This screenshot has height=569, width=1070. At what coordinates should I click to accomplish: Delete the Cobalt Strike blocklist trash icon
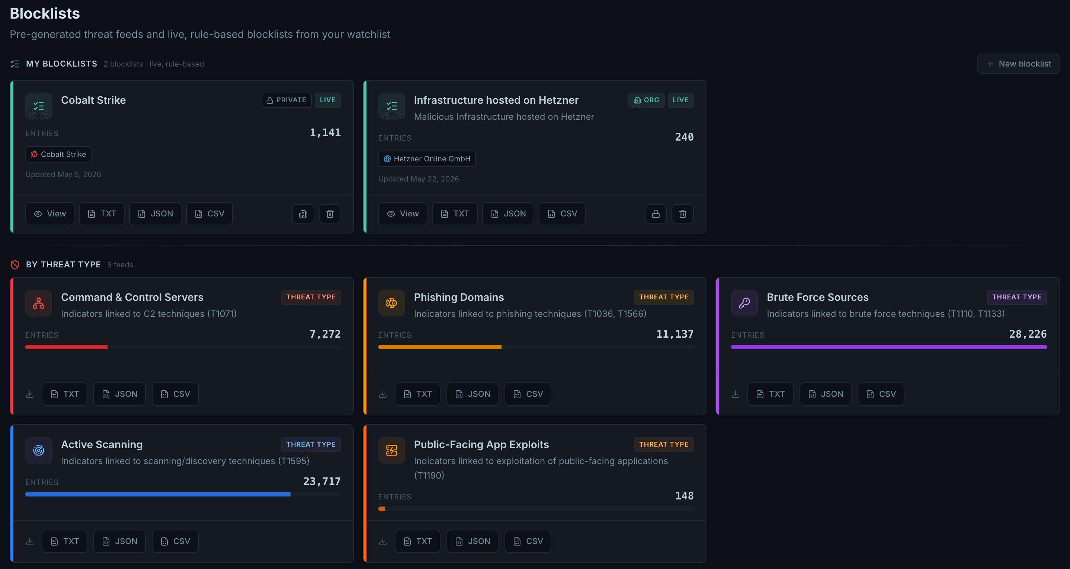click(330, 214)
